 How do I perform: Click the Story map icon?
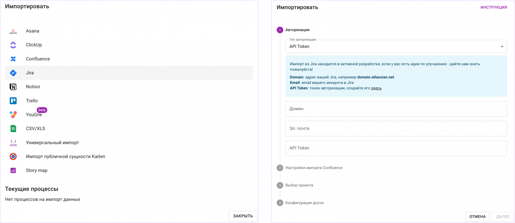click(13, 170)
